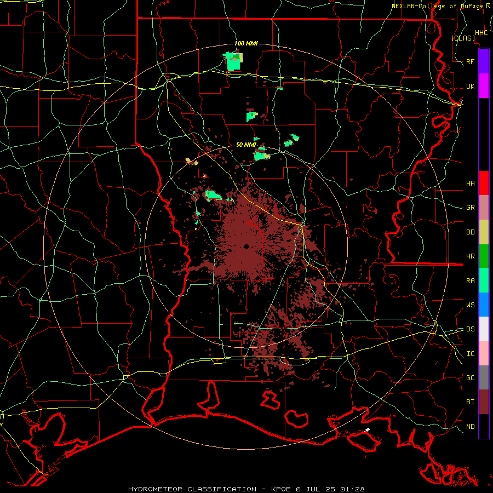Click the UK magenta legend color swatch
493x493 pixels.
pos(484,86)
